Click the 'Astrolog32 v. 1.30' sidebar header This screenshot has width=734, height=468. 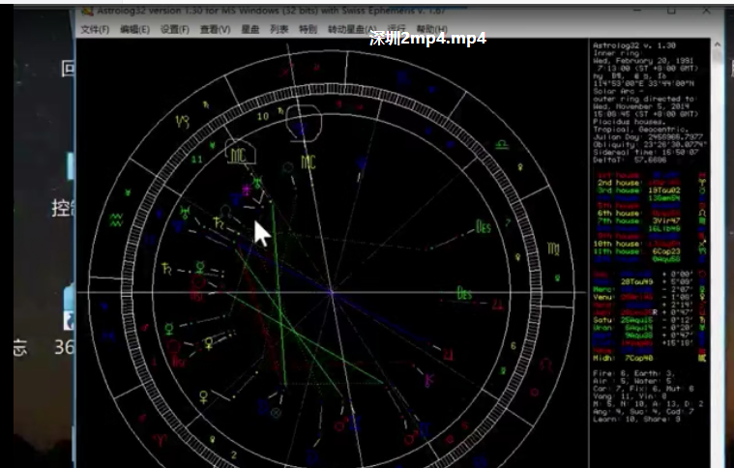pyautogui.click(x=634, y=45)
